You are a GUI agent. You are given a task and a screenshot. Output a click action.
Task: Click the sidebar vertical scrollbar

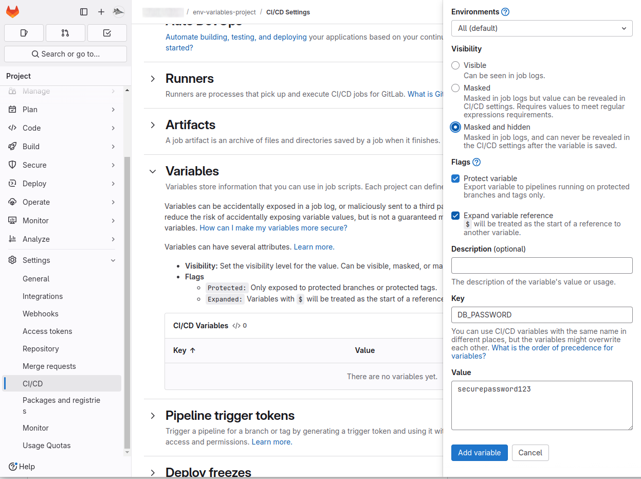tap(127, 303)
